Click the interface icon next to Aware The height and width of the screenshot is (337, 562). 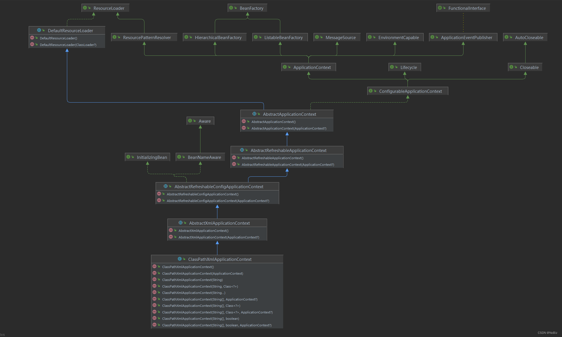[190, 121]
